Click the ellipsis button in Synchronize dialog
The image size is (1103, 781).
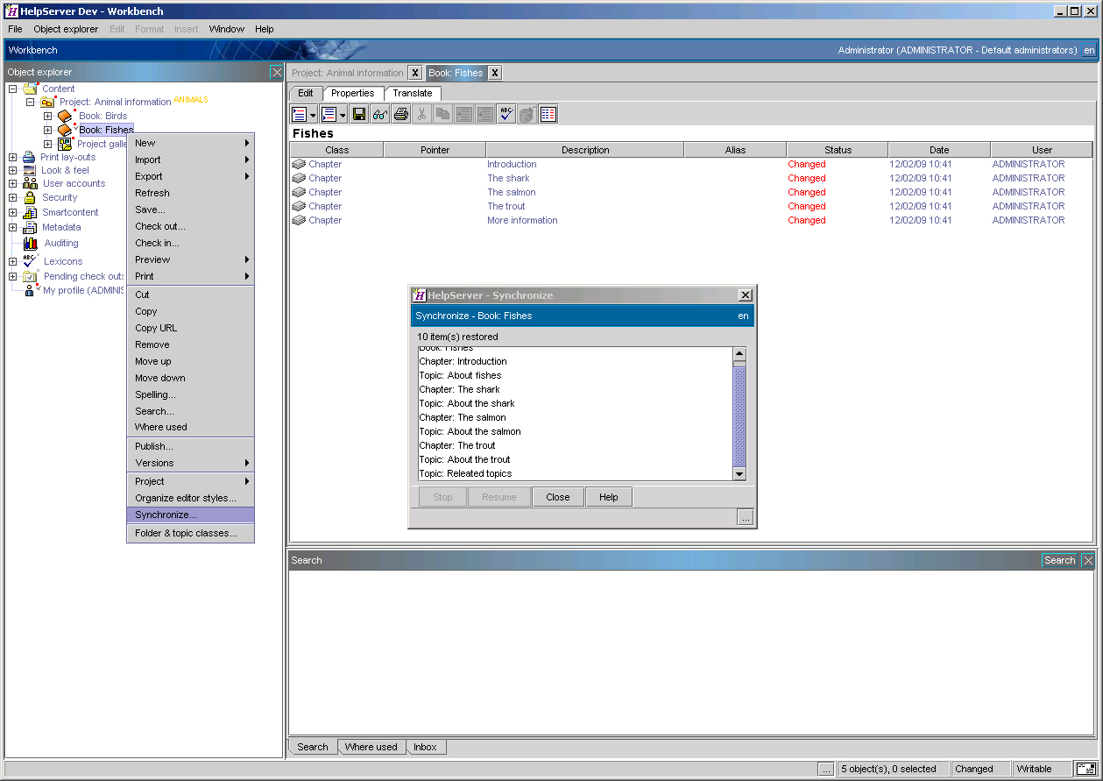click(x=746, y=518)
